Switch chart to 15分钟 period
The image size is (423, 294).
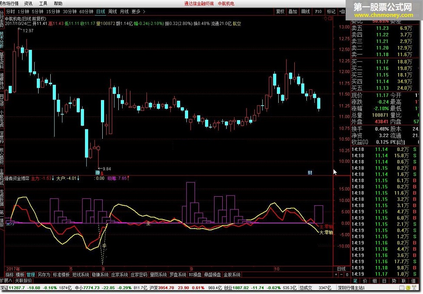53,12
